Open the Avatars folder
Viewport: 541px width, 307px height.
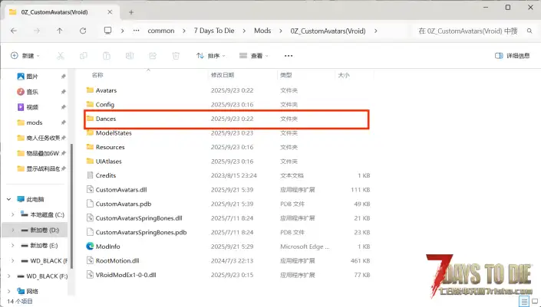[x=106, y=90]
